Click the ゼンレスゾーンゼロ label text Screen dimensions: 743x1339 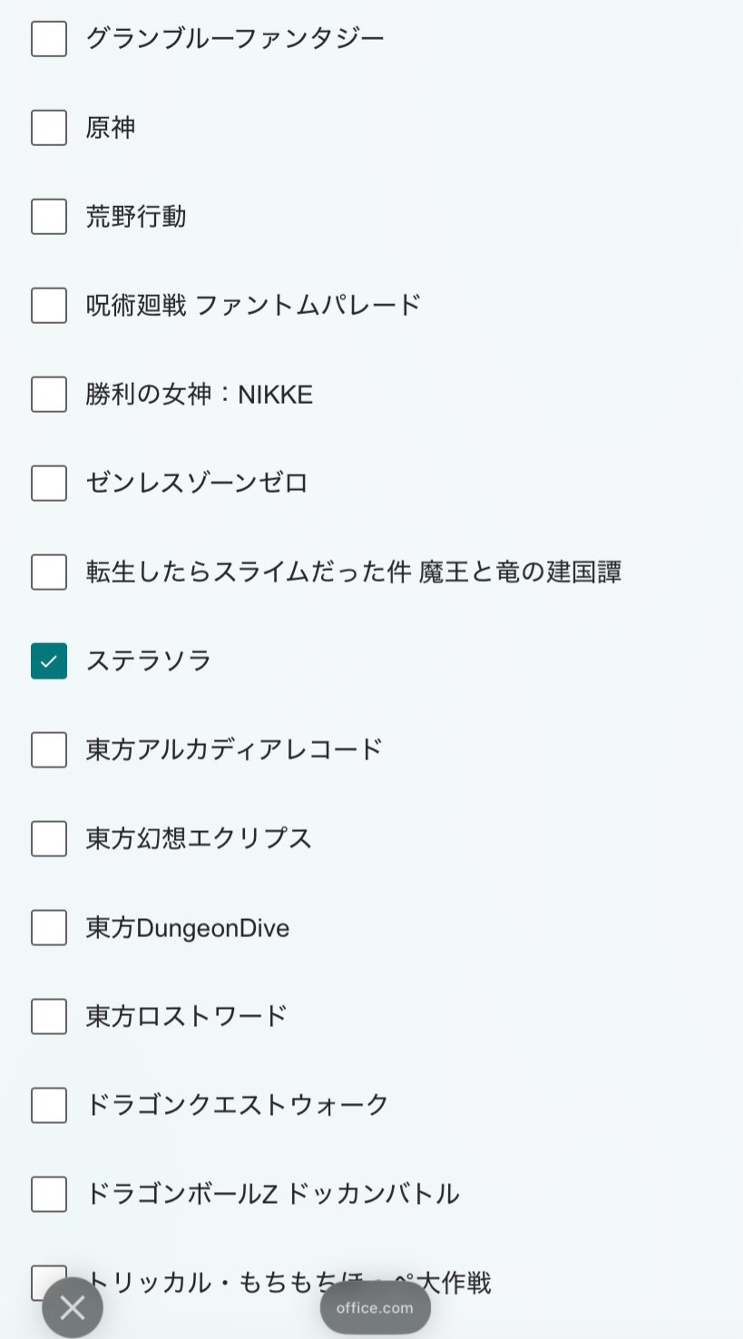click(197, 484)
